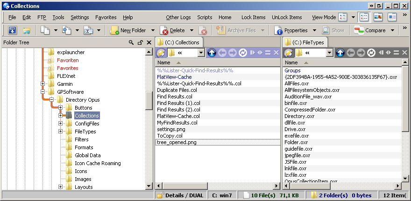Click the Other Logs button
The height and width of the screenshot is (201, 411).
(178, 17)
